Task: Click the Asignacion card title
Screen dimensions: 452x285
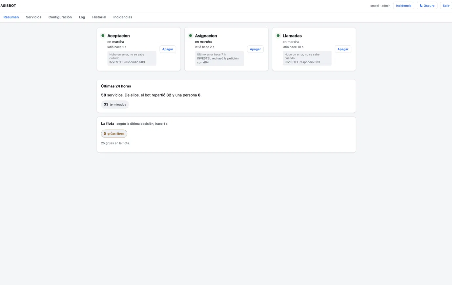Action: point(206,35)
